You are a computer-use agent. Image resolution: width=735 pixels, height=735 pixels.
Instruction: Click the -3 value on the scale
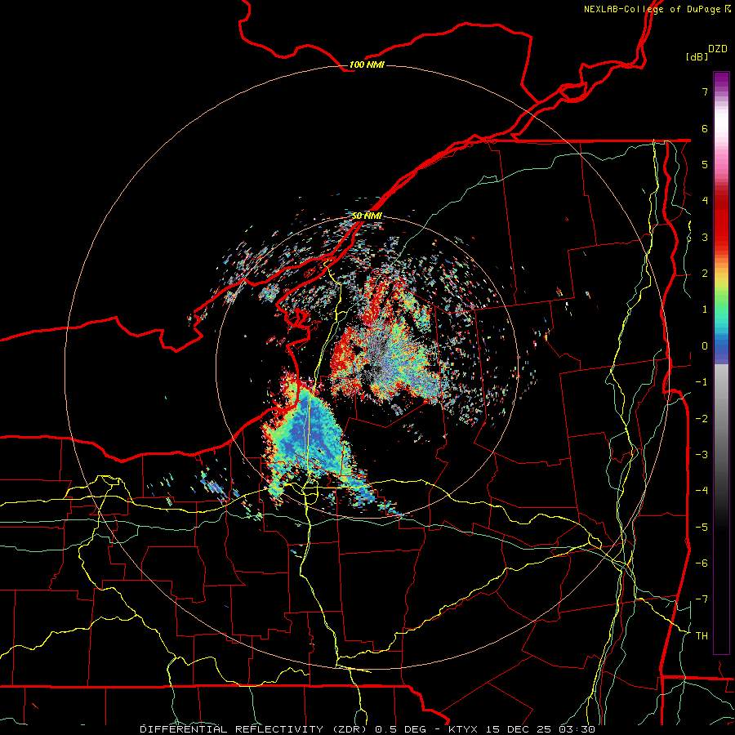(702, 455)
